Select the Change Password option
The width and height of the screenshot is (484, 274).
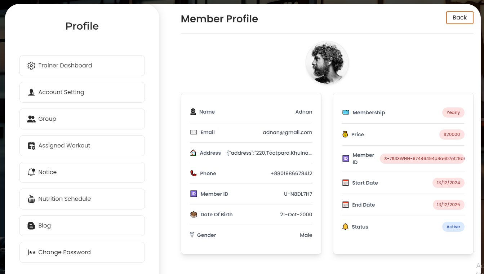click(82, 252)
